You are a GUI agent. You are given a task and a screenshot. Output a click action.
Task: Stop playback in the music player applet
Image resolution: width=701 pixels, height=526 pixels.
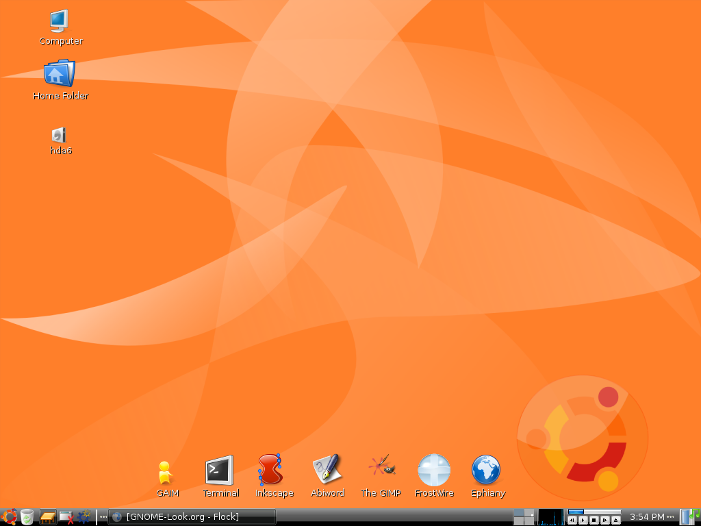coord(594,521)
